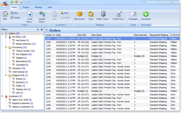
Task: Select the Has Notes filter
Action: click(x=20, y=40)
